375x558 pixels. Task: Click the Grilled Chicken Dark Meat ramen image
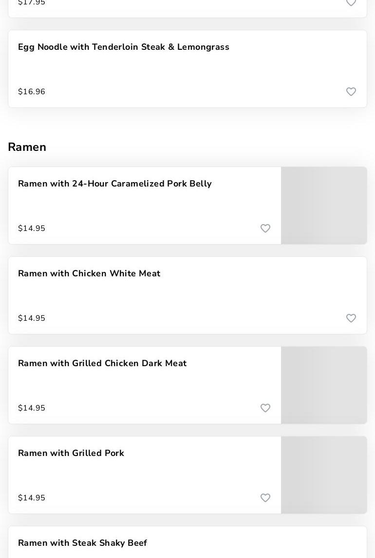(324, 385)
